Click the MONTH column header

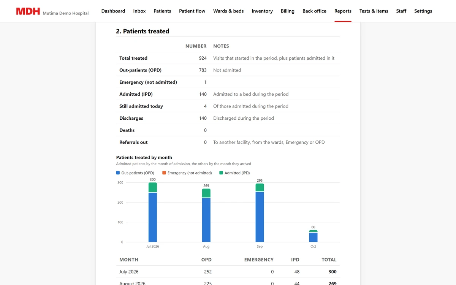129,260
